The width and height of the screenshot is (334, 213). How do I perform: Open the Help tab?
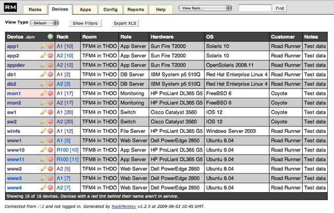point(161,9)
